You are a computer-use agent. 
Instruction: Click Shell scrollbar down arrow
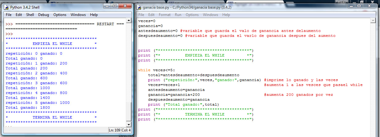pyautogui.click(x=129, y=124)
